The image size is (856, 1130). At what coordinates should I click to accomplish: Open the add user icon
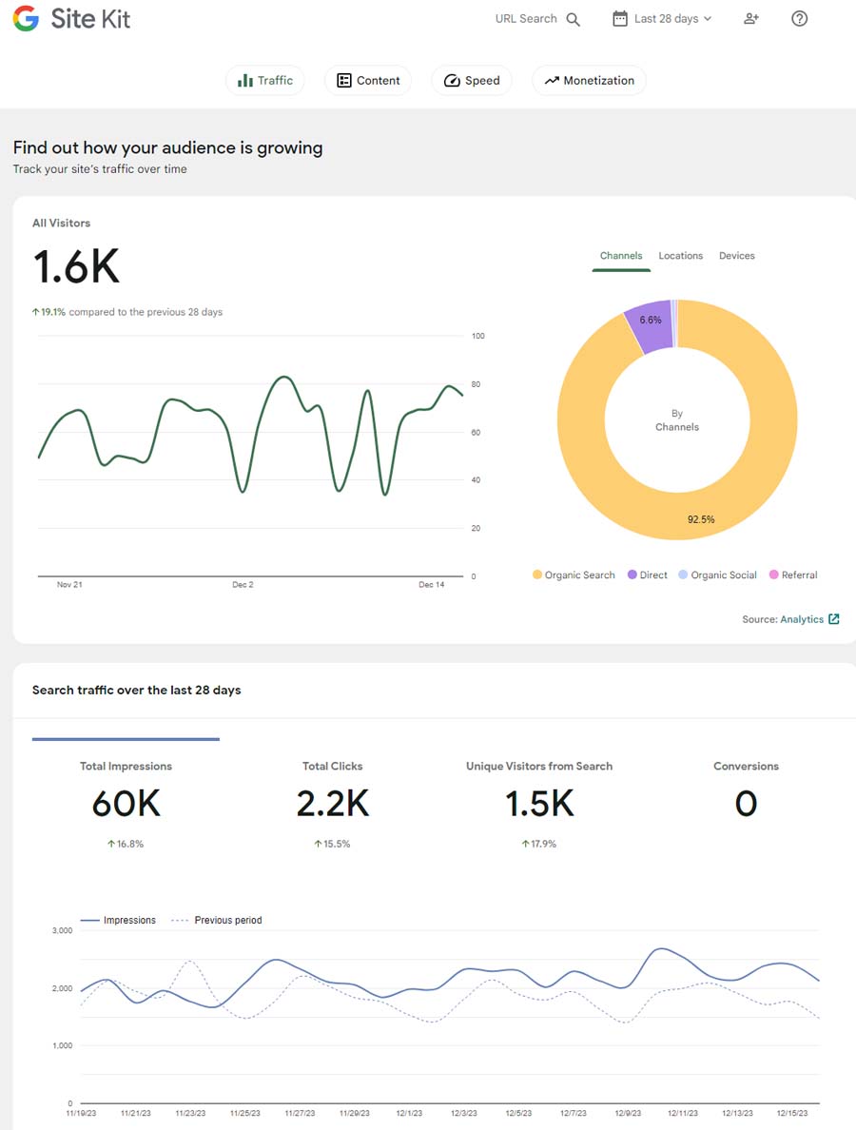(751, 19)
